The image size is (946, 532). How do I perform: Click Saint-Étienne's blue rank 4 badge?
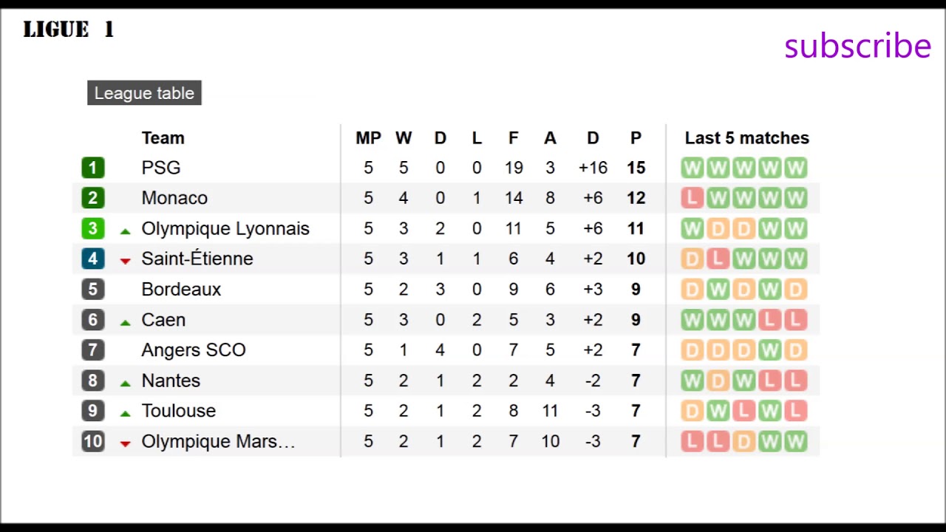[92, 259]
